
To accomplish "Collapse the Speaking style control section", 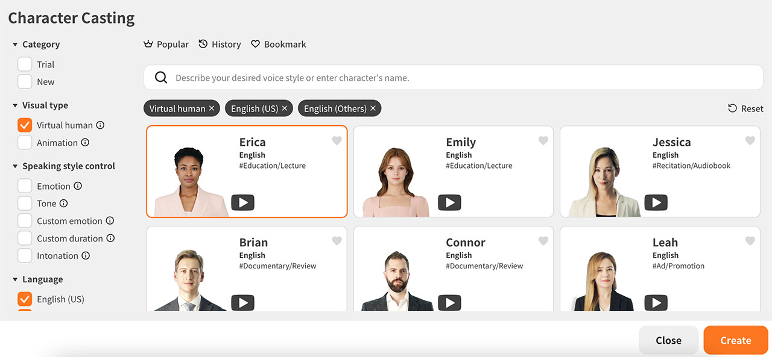I will tap(15, 166).
